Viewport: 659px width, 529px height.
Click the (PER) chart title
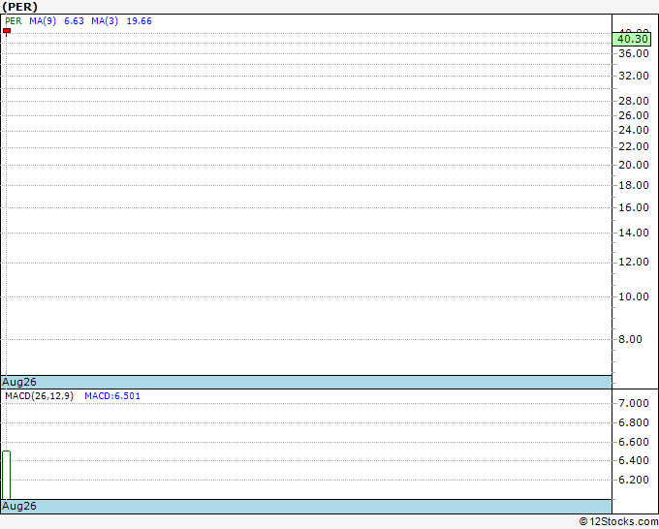tap(19, 7)
